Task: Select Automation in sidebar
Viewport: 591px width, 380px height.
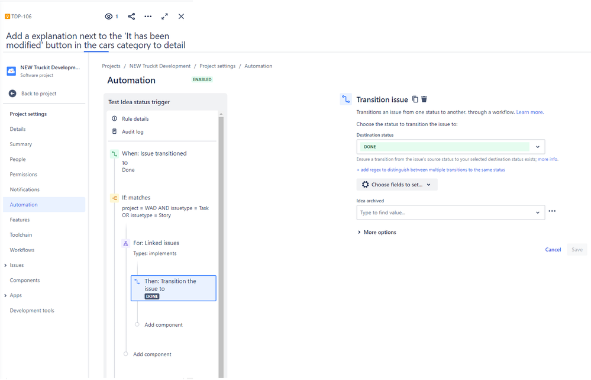Action: pos(44,205)
